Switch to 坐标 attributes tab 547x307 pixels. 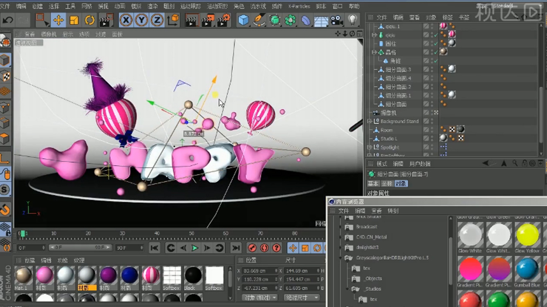(x=387, y=184)
